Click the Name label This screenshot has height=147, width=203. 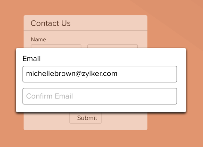coord(38,40)
